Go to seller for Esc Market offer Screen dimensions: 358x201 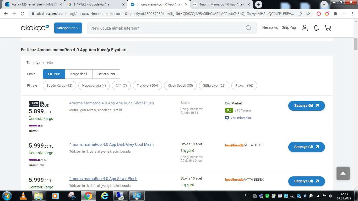click(307, 106)
